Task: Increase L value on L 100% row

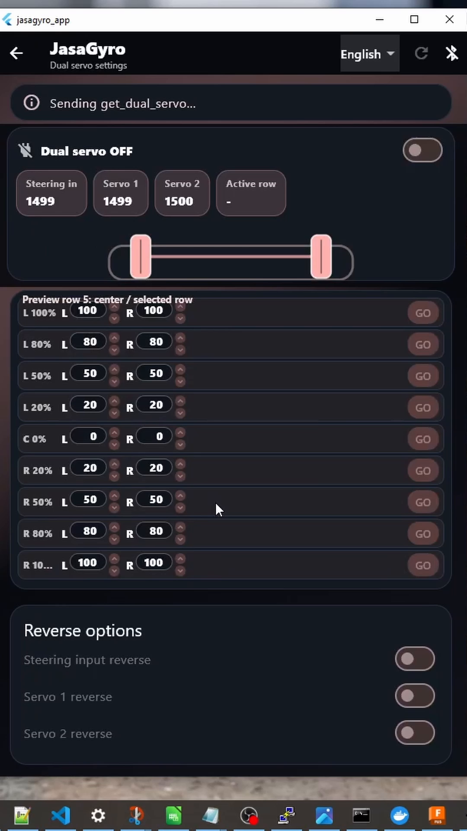Action: click(114, 306)
